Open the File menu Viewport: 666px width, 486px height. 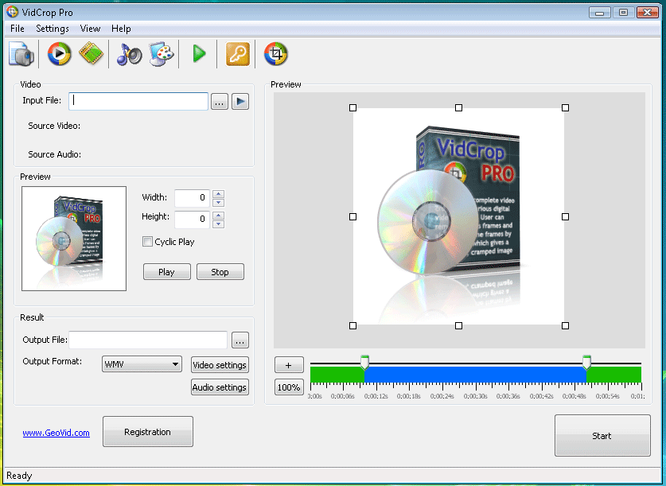[18, 29]
